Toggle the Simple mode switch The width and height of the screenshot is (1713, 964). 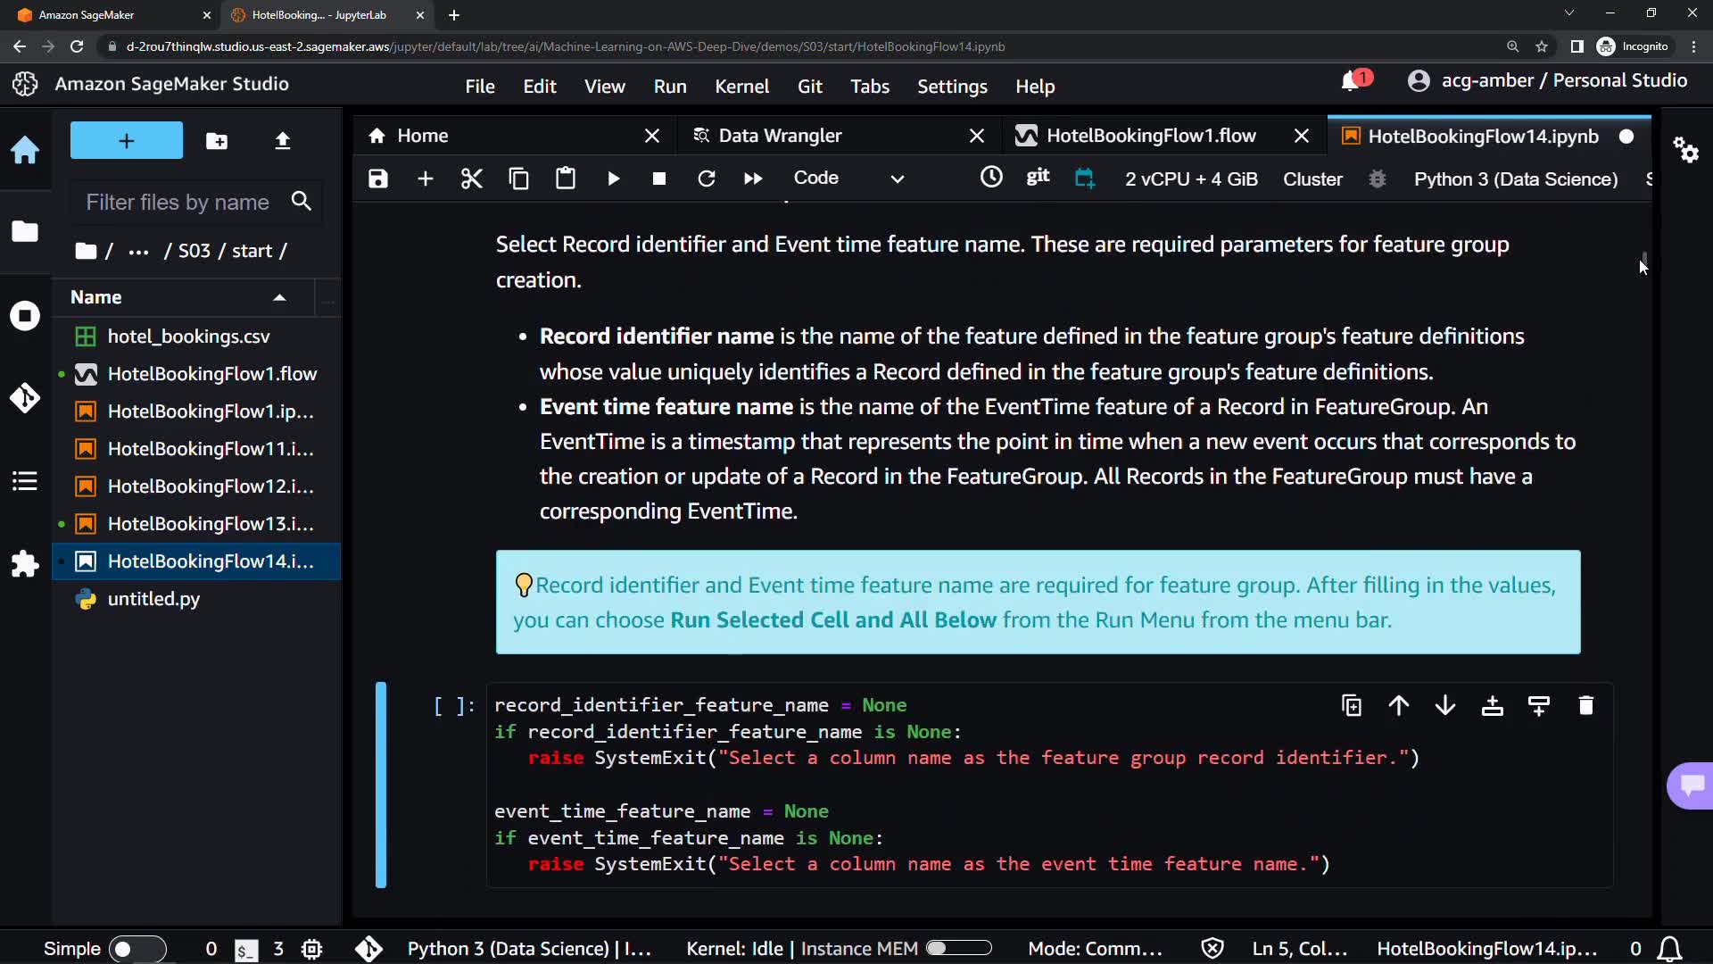pyautogui.click(x=137, y=949)
